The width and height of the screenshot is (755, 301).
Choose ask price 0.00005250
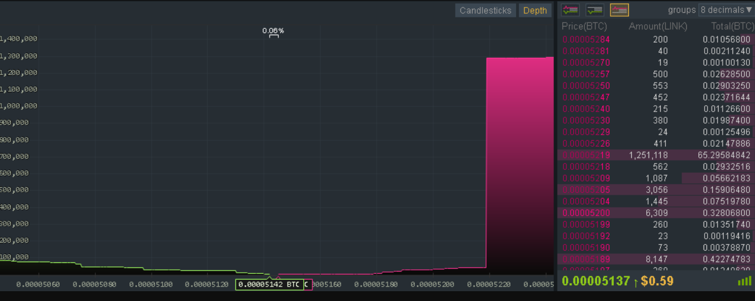(x=586, y=86)
